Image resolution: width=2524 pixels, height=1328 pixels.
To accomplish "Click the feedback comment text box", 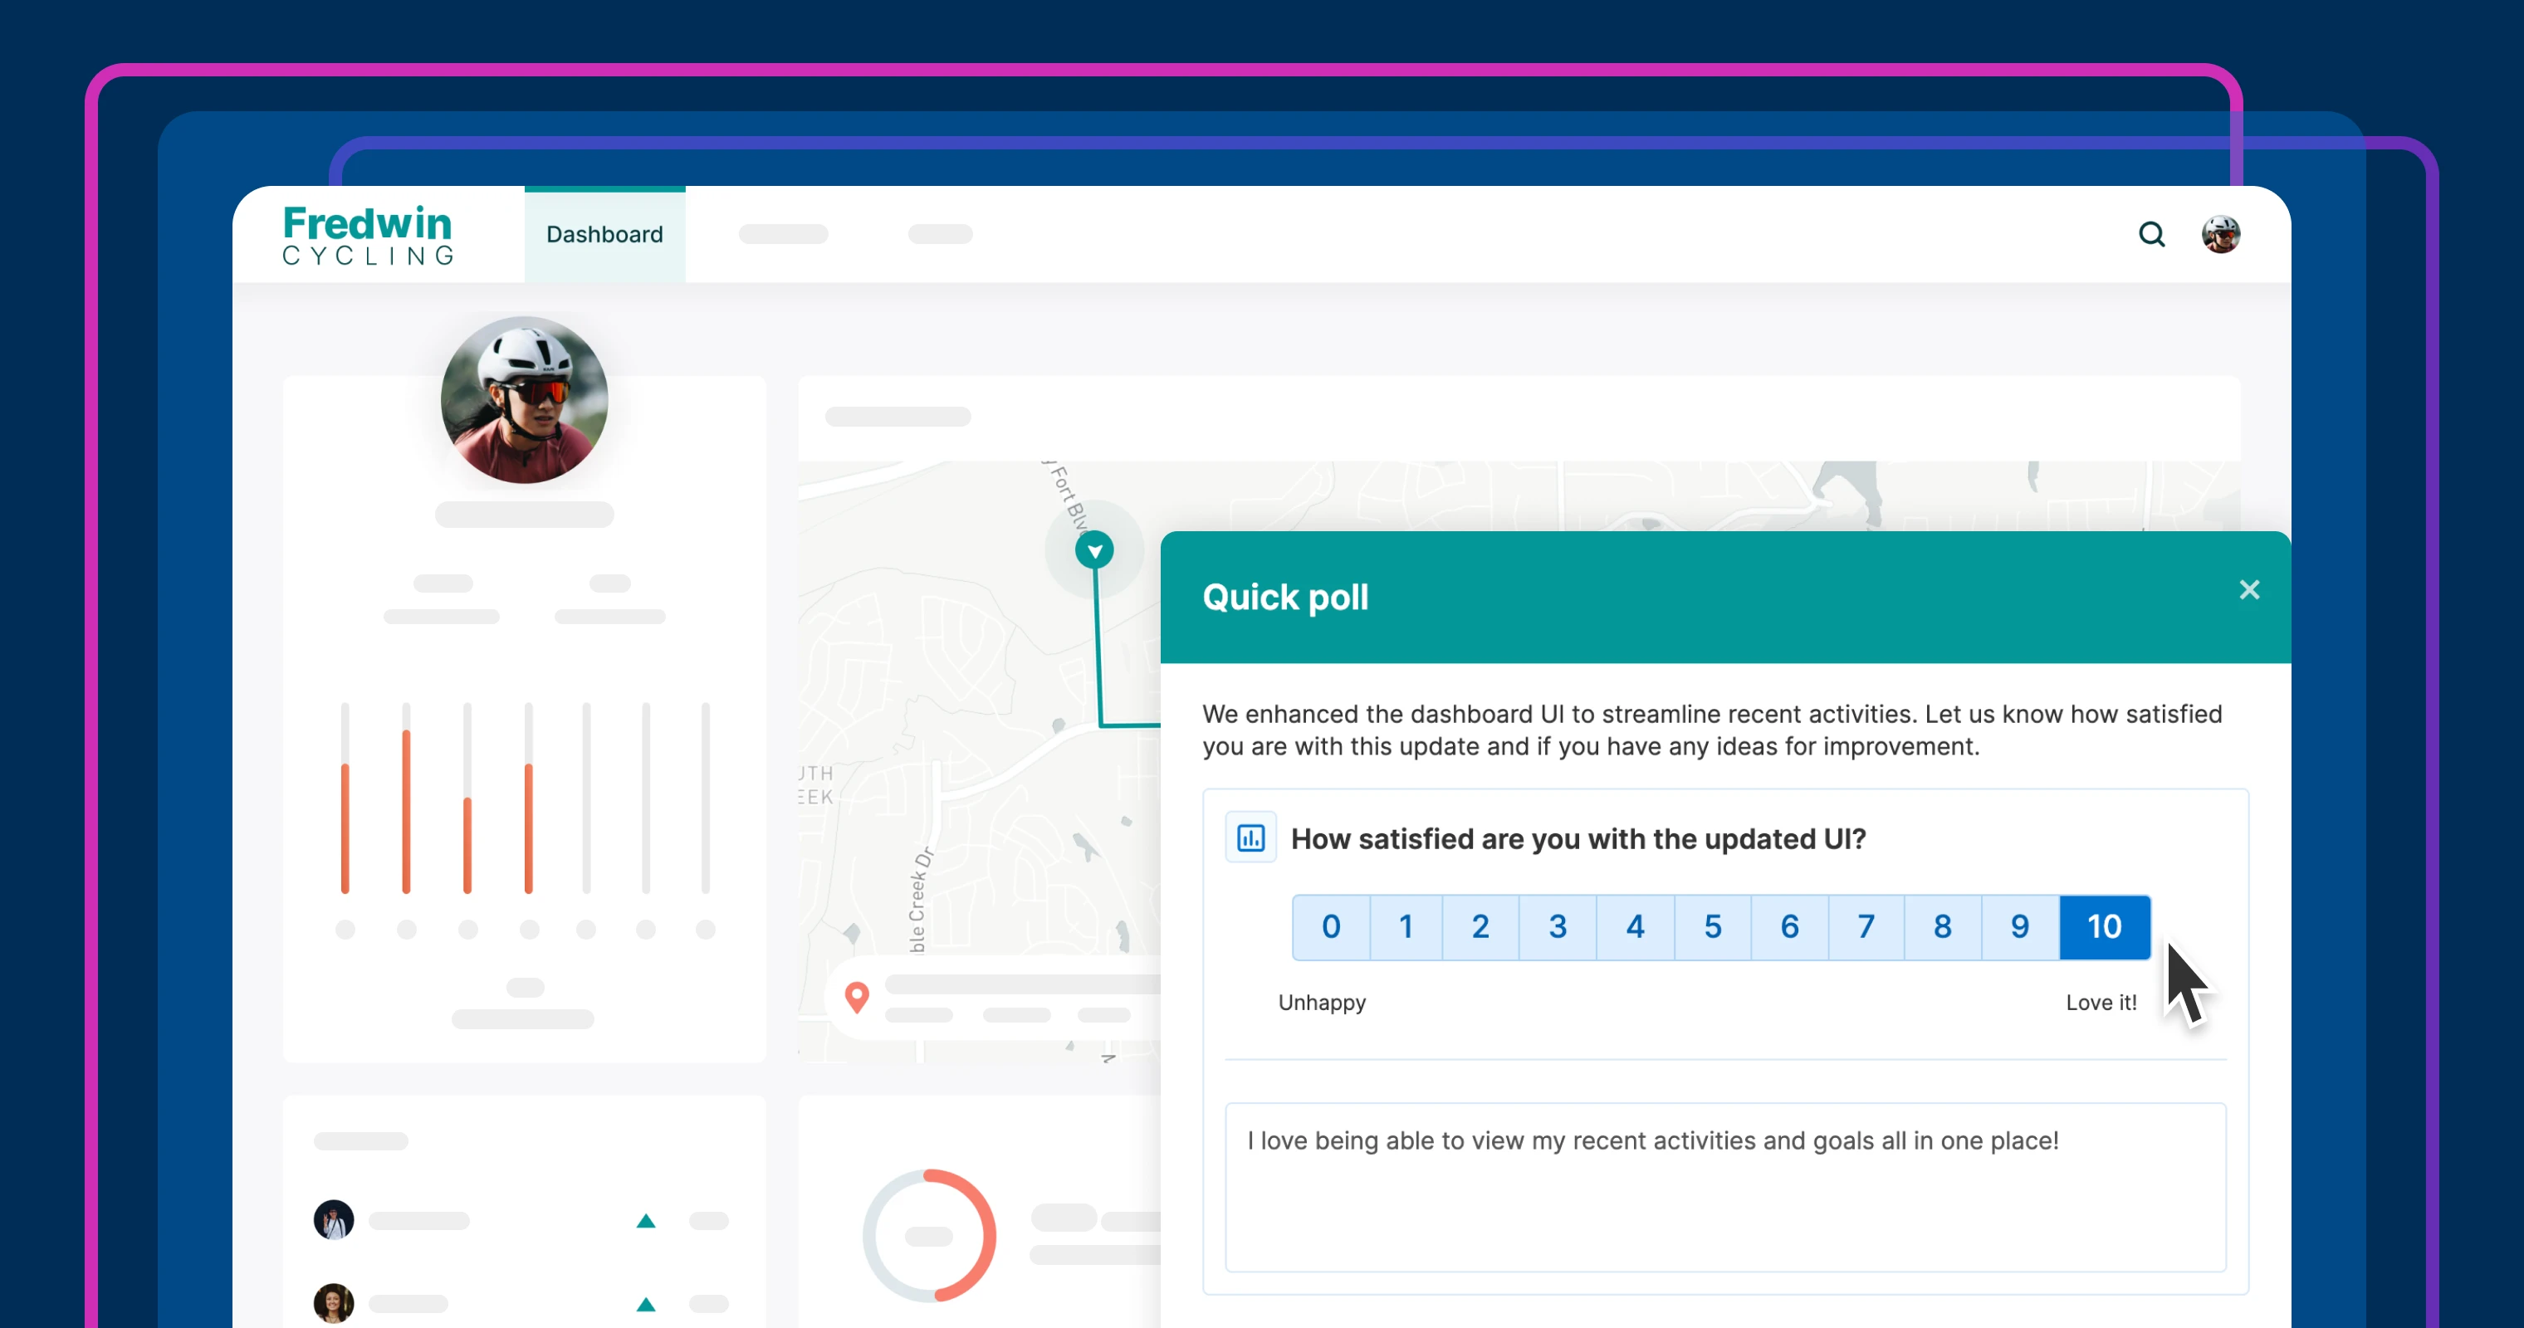I will [x=1724, y=1187].
